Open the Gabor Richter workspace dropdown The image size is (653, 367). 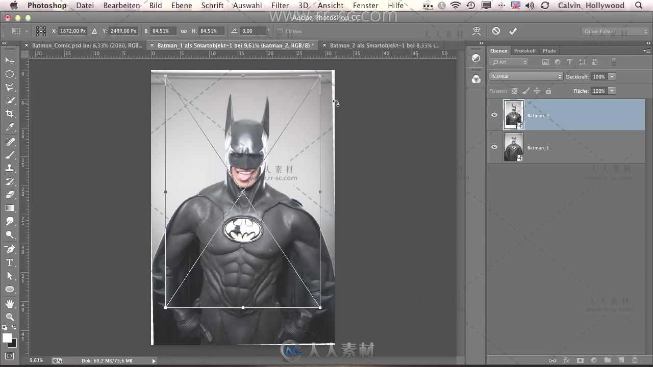pos(615,31)
